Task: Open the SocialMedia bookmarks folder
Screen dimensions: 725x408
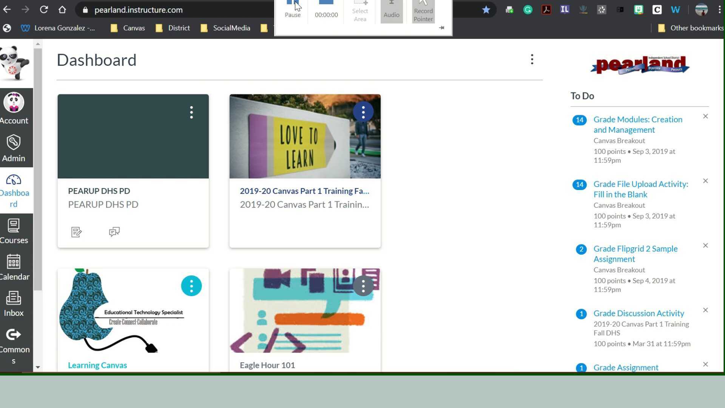Action: click(225, 28)
